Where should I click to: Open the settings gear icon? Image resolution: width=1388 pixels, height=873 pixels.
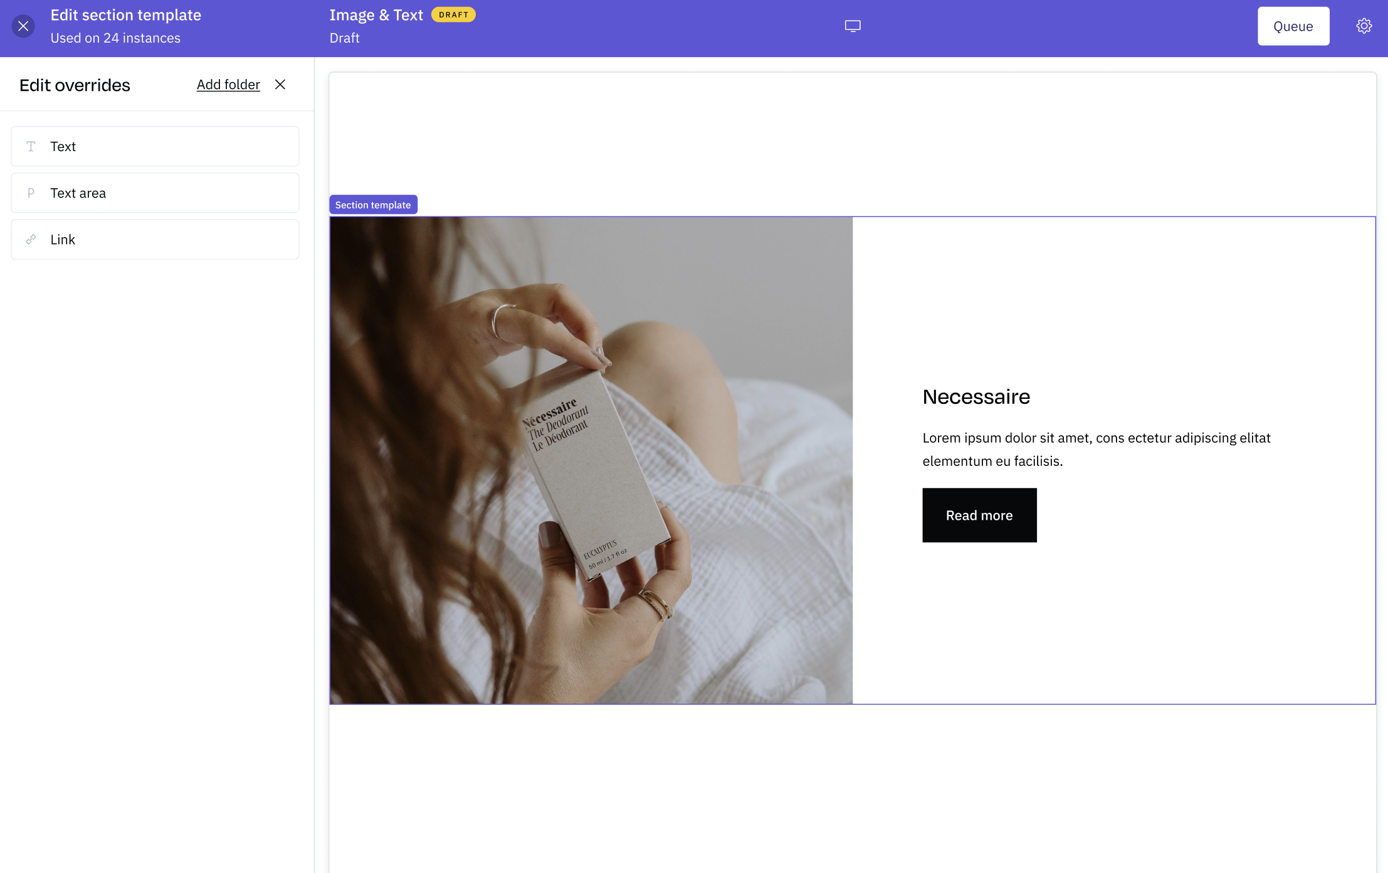1364,26
